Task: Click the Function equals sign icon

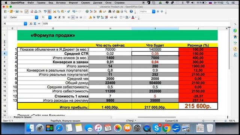Action: pyautogui.click(x=39, y=24)
